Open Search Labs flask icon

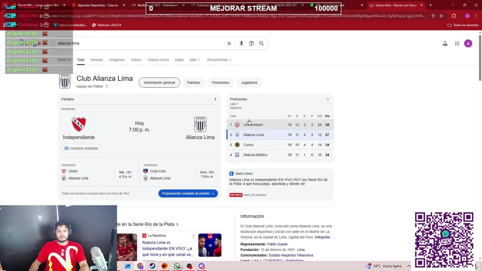[445, 43]
